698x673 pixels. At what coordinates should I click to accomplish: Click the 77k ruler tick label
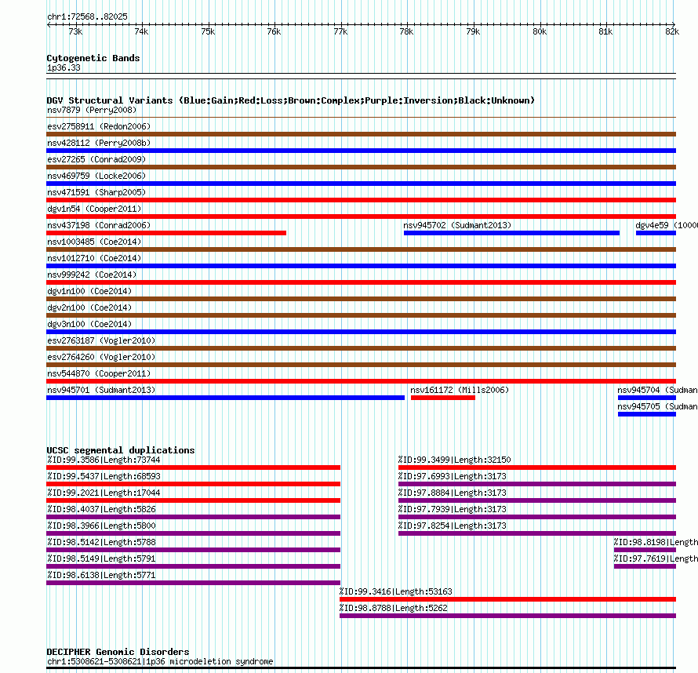pyautogui.click(x=340, y=31)
